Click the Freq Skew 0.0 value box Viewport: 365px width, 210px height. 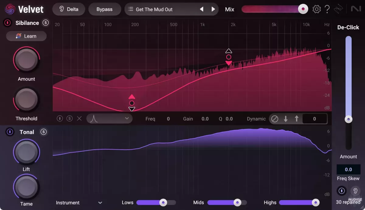pos(348,170)
